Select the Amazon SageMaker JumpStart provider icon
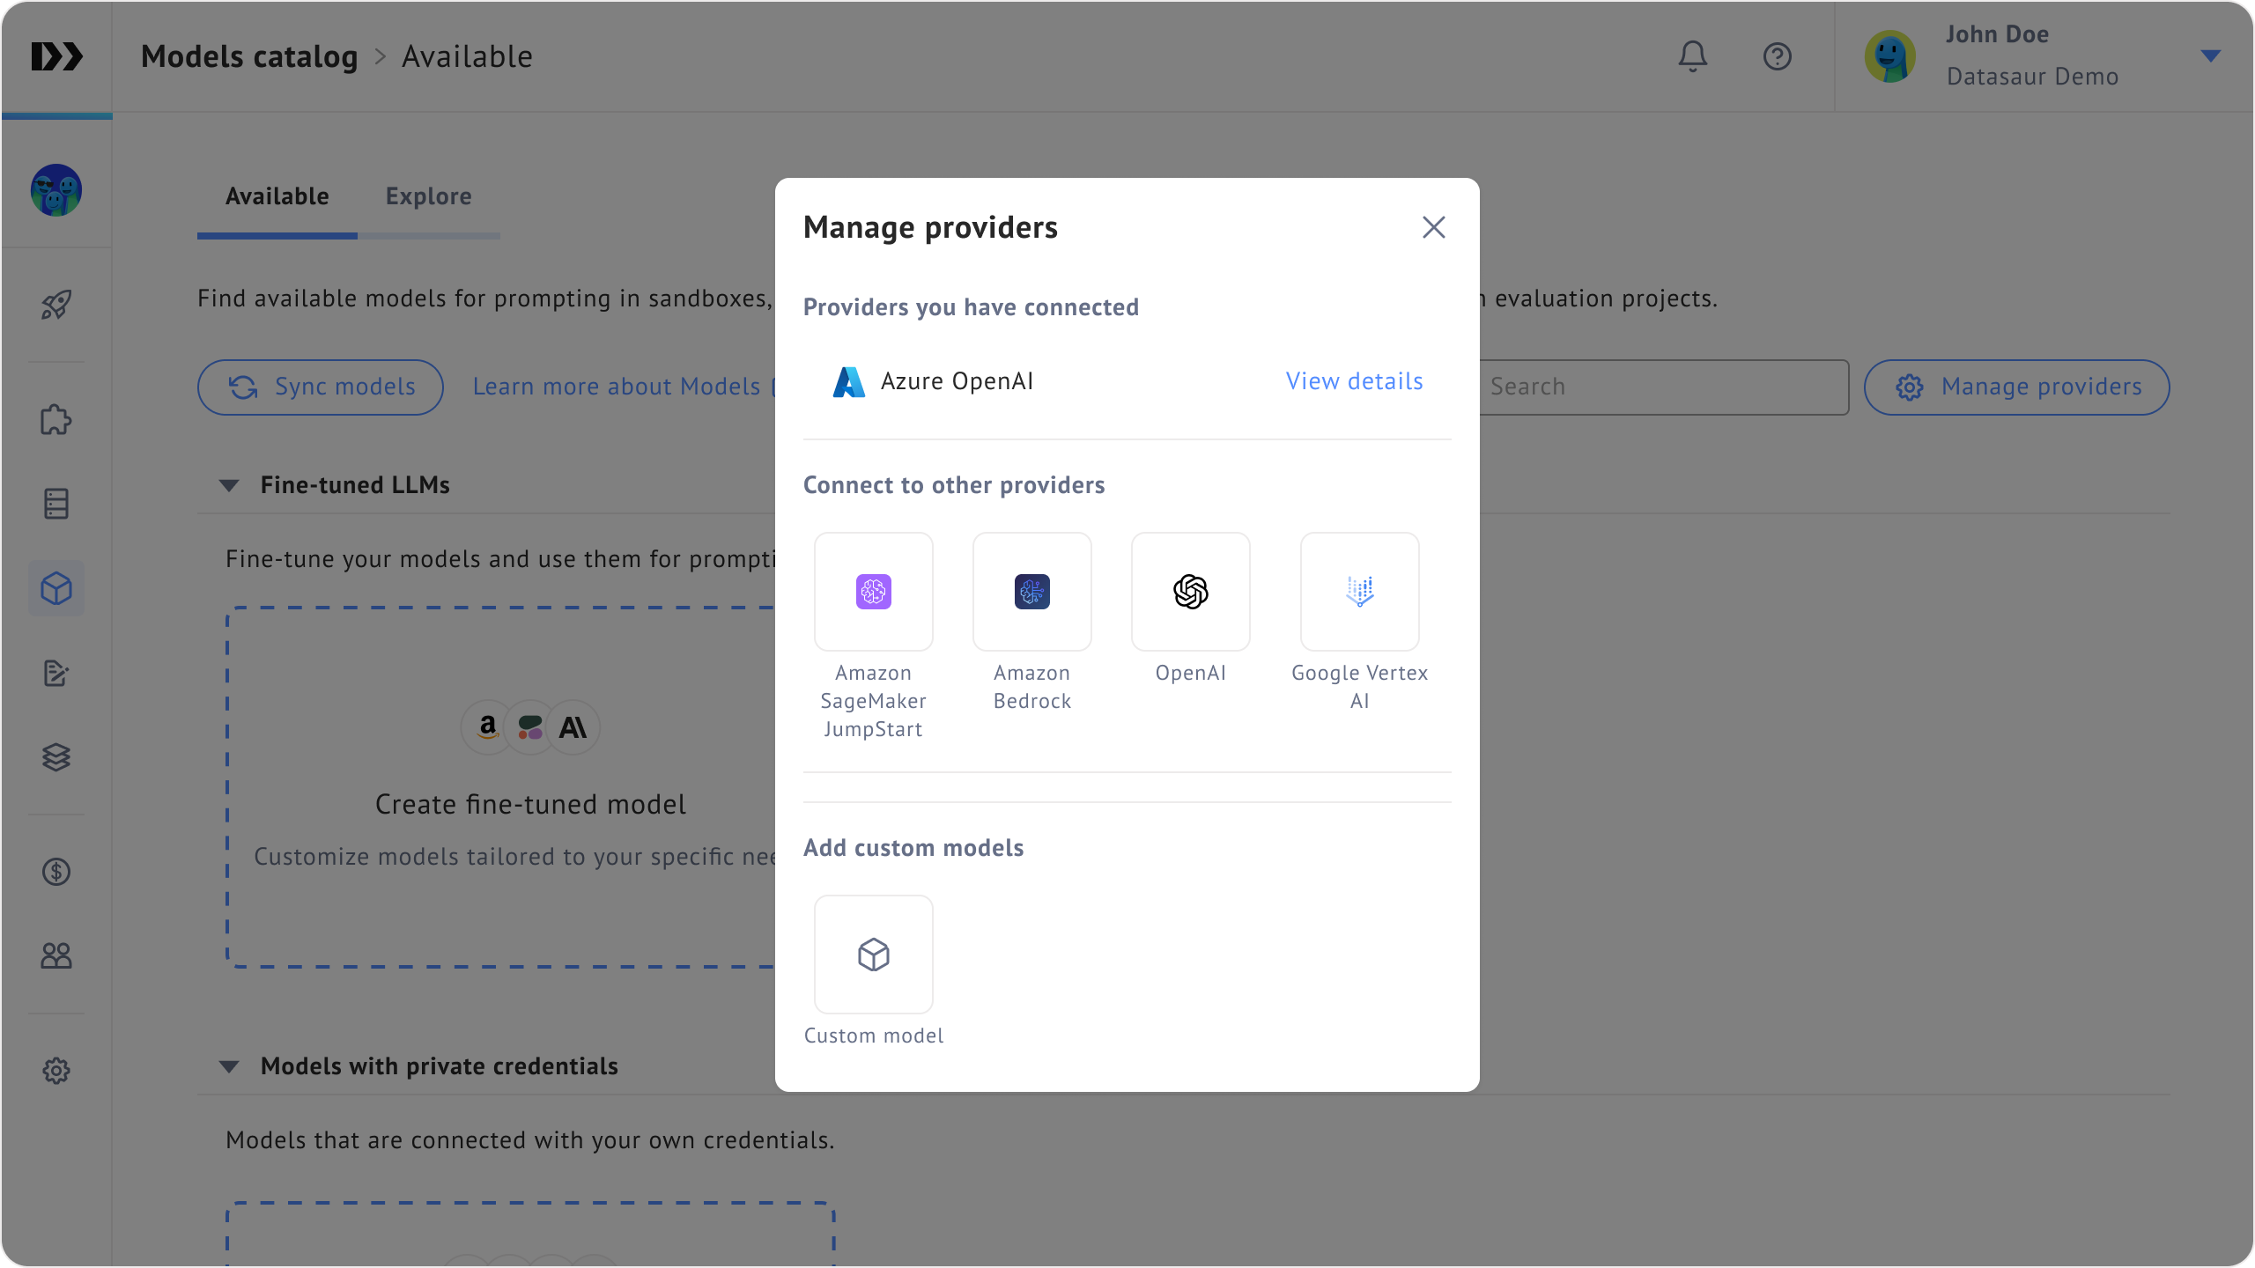Image resolution: width=2255 pixels, height=1268 pixels. pyautogui.click(x=873, y=592)
